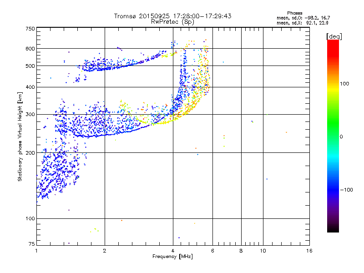Click the frequency axis label '2'

click(x=105, y=251)
